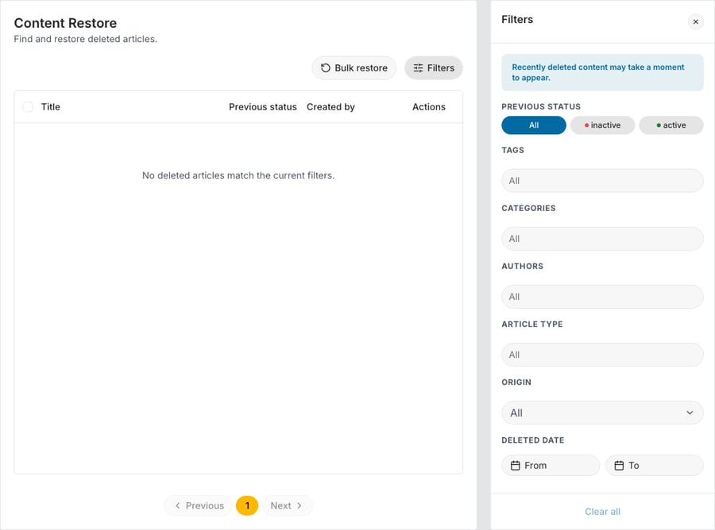Sort by Title column header
This screenshot has height=530, width=715.
[x=51, y=106]
